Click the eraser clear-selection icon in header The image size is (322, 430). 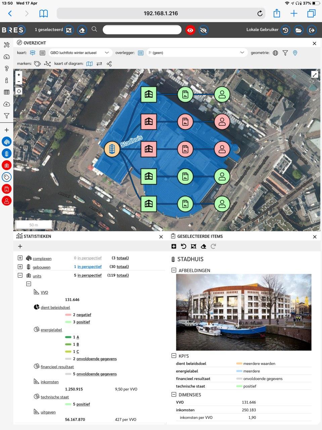coord(82,30)
